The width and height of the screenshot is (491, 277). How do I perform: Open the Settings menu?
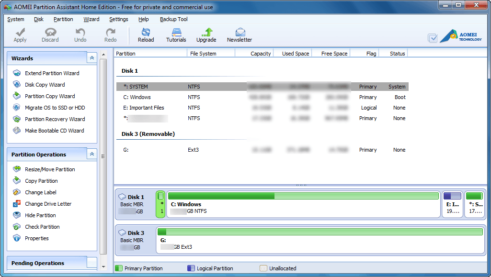click(x=119, y=19)
